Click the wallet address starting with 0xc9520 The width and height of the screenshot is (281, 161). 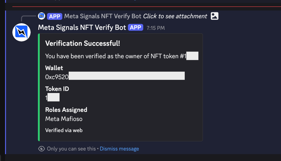pos(57,77)
